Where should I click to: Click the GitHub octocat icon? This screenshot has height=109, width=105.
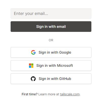click(33, 79)
